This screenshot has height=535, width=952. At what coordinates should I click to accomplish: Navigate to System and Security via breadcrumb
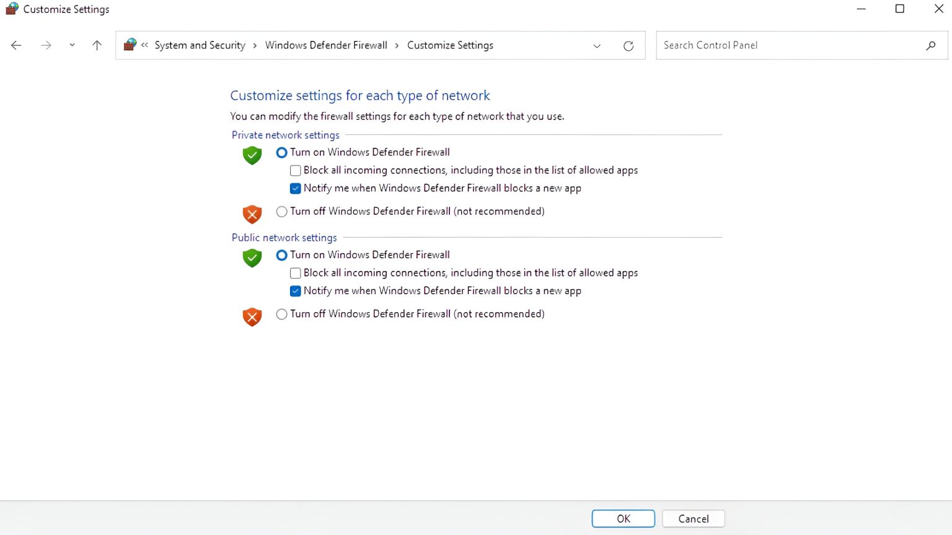[200, 45]
